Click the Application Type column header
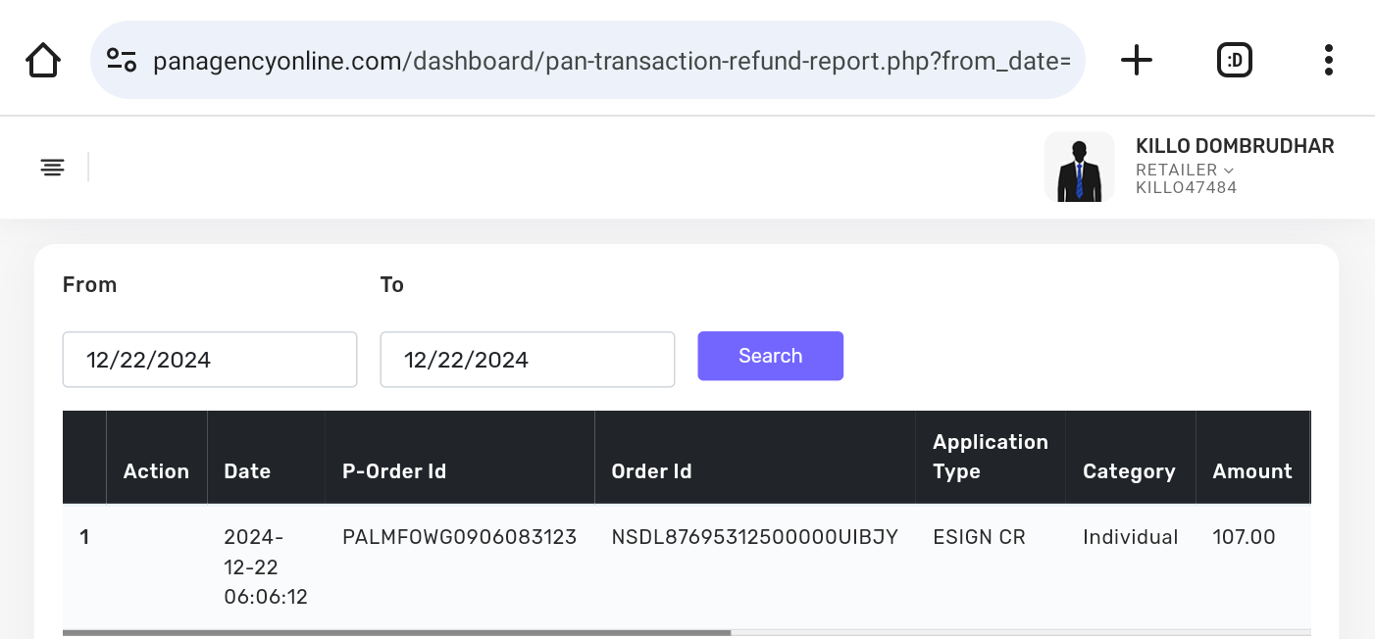 click(x=990, y=457)
